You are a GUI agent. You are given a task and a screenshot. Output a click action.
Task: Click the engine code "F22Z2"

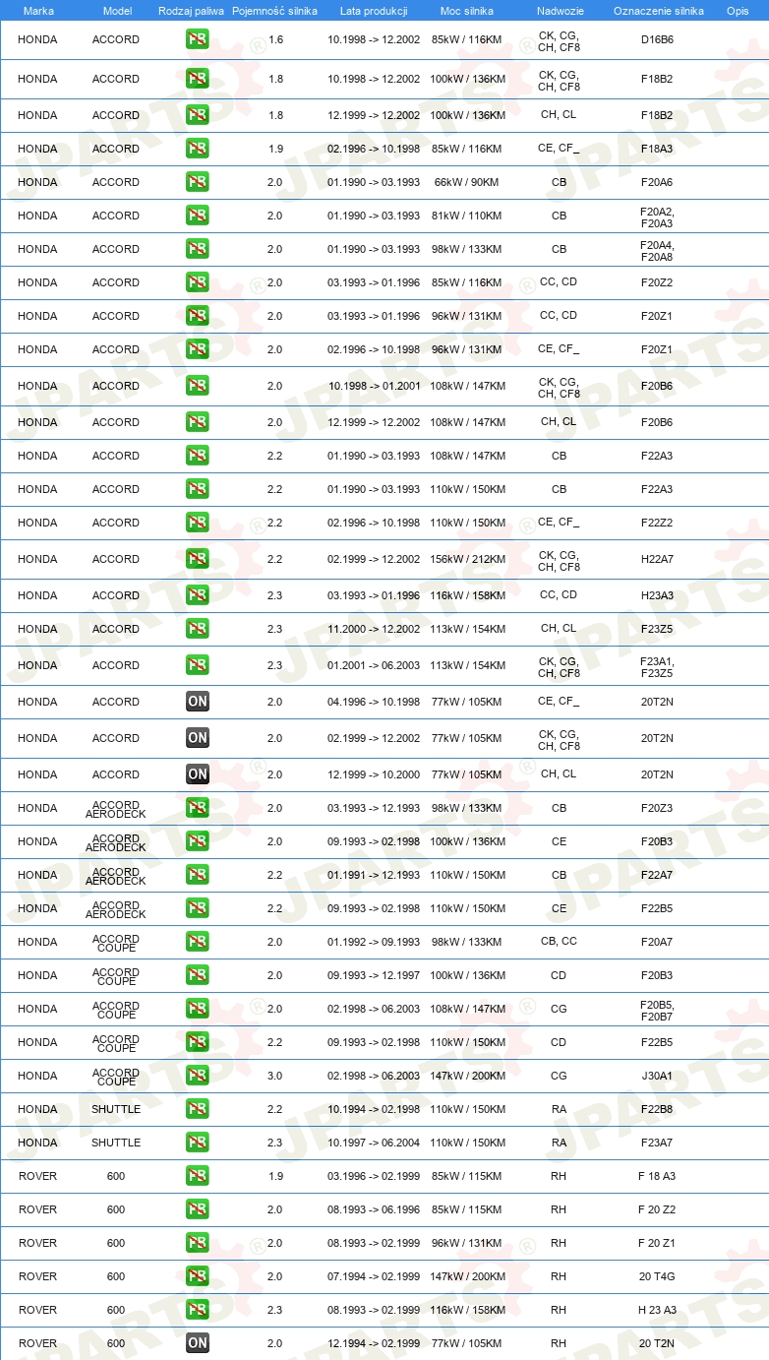(x=657, y=523)
